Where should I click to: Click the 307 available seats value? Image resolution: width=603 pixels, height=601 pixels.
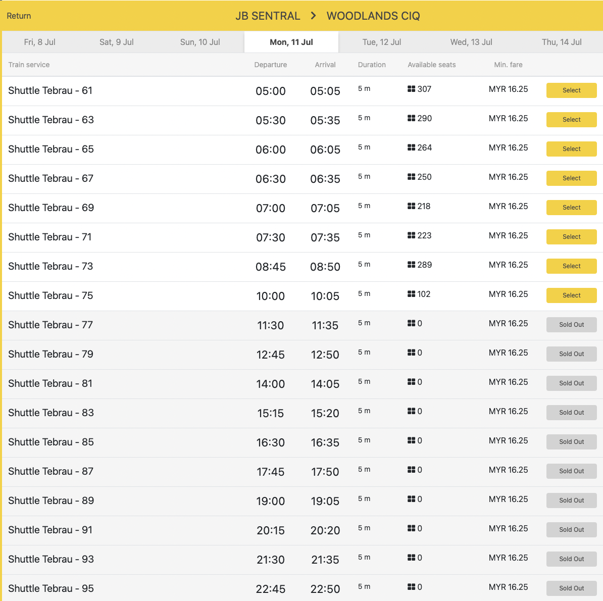pos(424,89)
